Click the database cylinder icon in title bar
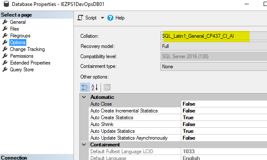This screenshot has height=160, width=267. (x=6, y=4)
